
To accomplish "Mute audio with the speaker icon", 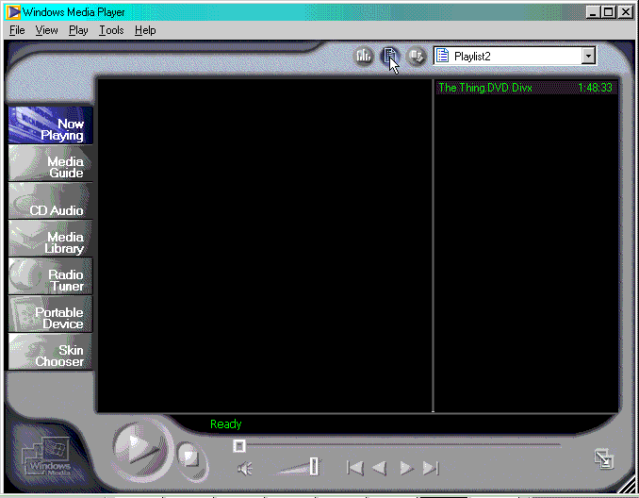I will (245, 468).
